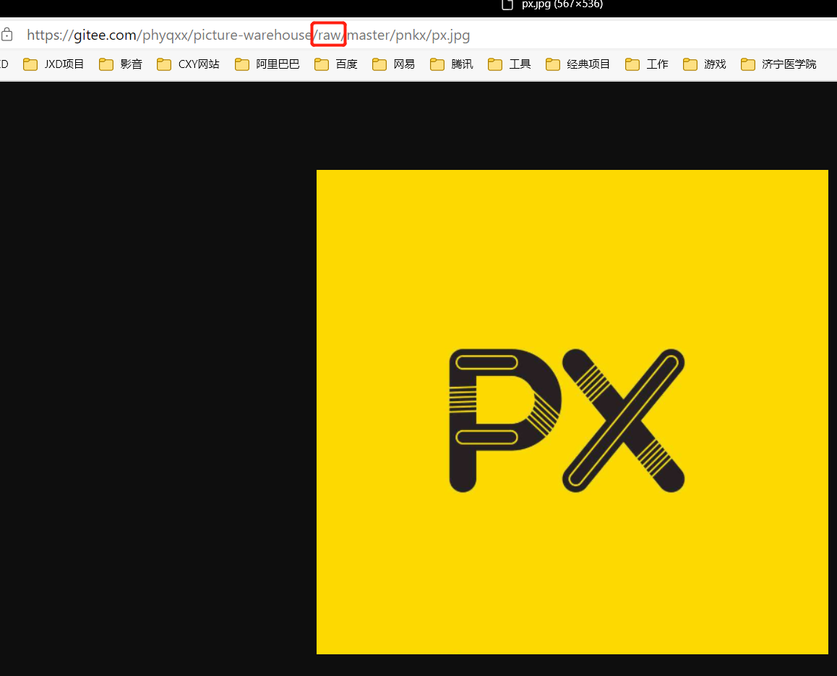Open the JXD项目 bookmark folder
This screenshot has width=837, height=676.
click(x=53, y=64)
